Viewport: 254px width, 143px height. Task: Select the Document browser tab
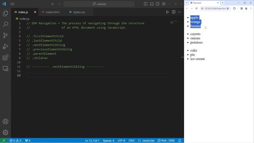204,3
